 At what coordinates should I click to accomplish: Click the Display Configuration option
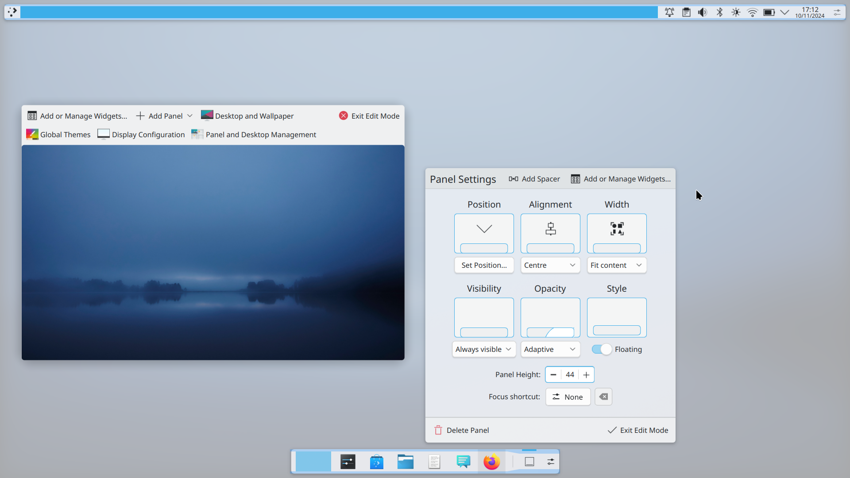pos(143,134)
